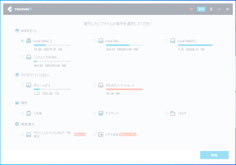236x165 pixels.
Task: Click the ビデオ修復 label
Action: tap(112, 135)
